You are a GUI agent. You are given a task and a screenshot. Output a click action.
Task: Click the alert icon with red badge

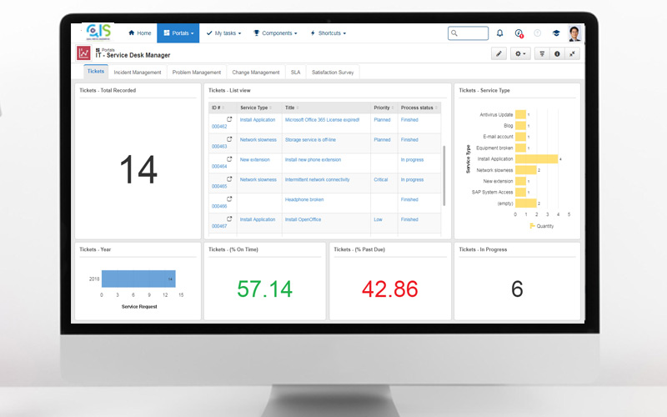(x=519, y=33)
